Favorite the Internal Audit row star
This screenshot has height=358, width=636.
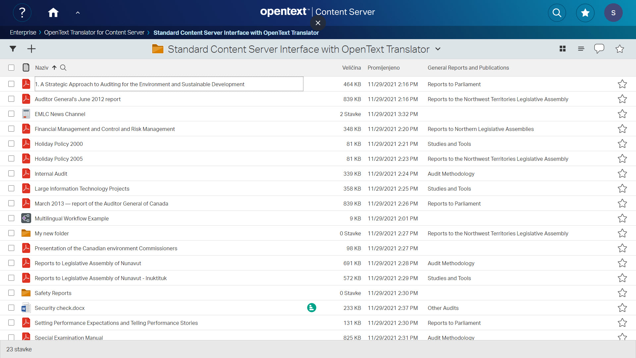pos(622,174)
